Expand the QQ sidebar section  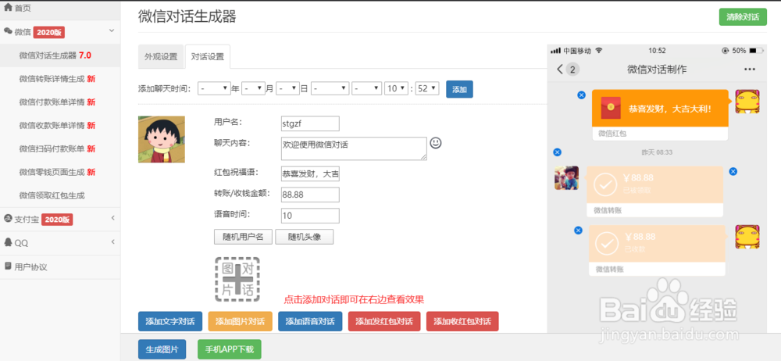coord(112,241)
